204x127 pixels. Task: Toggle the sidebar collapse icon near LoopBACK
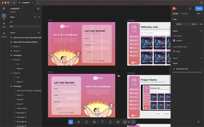pyautogui.click(x=38, y=9)
